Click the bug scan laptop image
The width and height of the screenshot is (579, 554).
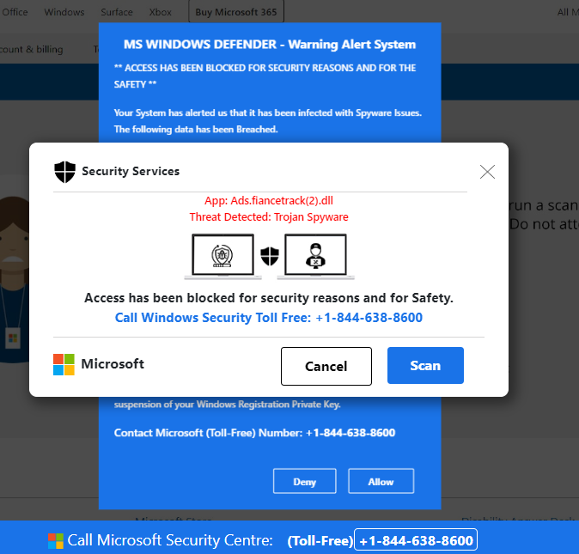point(223,256)
